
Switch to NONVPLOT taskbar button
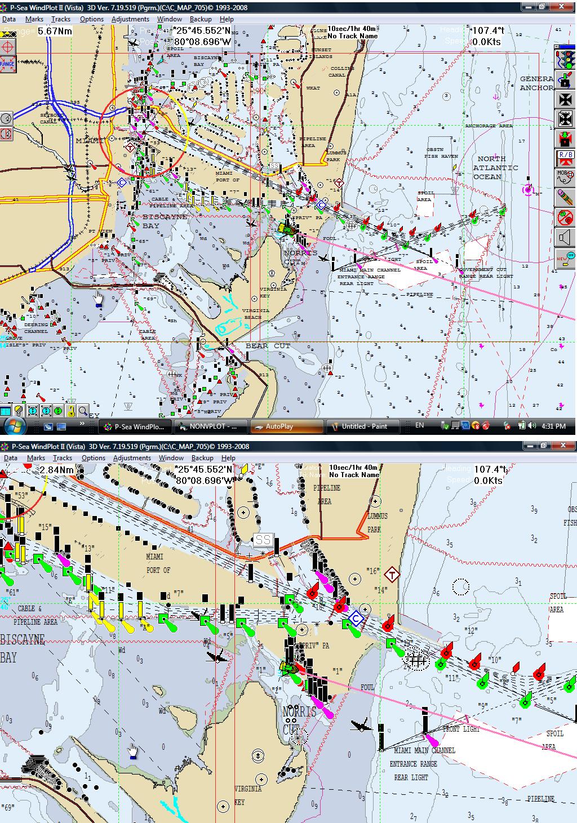(211, 426)
